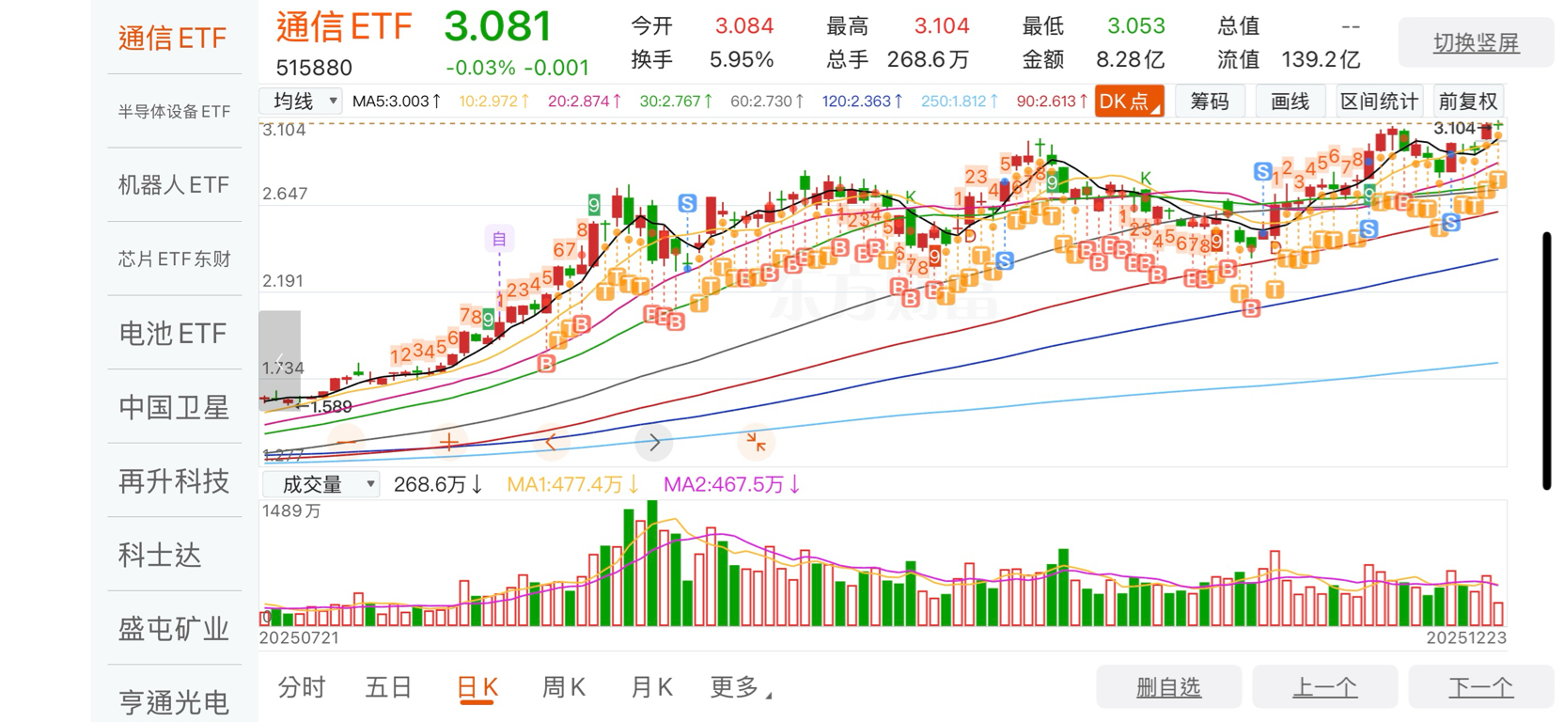Open 筹码 chip distribution
The image size is (1565, 722).
(1209, 102)
